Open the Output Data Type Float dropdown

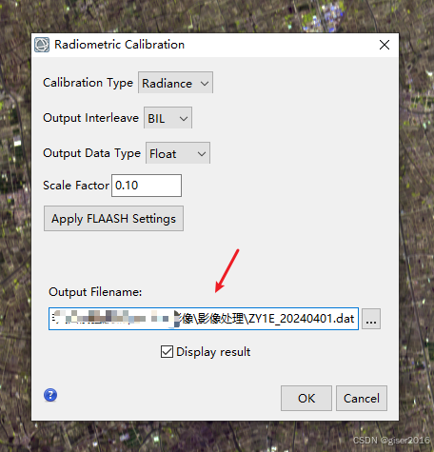[178, 153]
